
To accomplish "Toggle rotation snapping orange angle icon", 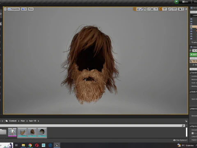I will [x=160, y=9].
